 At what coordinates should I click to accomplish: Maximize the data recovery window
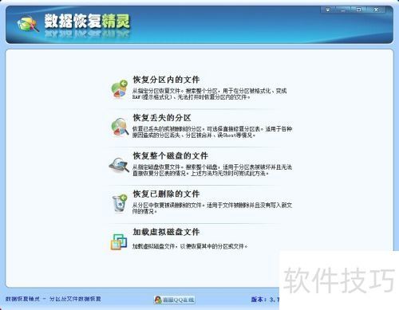coord(358,10)
